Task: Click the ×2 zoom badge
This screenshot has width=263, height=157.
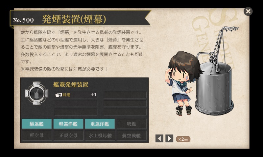Action: click(183, 139)
